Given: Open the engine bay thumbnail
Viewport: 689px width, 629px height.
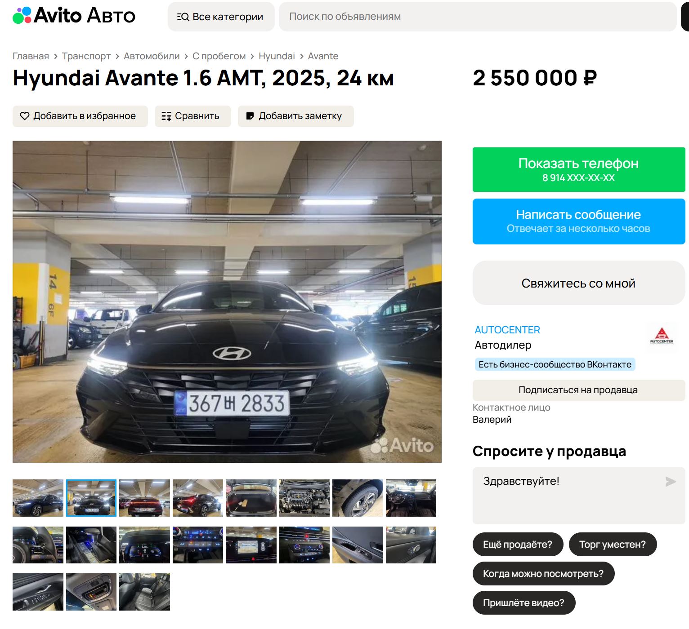Looking at the screenshot, I should point(304,498).
